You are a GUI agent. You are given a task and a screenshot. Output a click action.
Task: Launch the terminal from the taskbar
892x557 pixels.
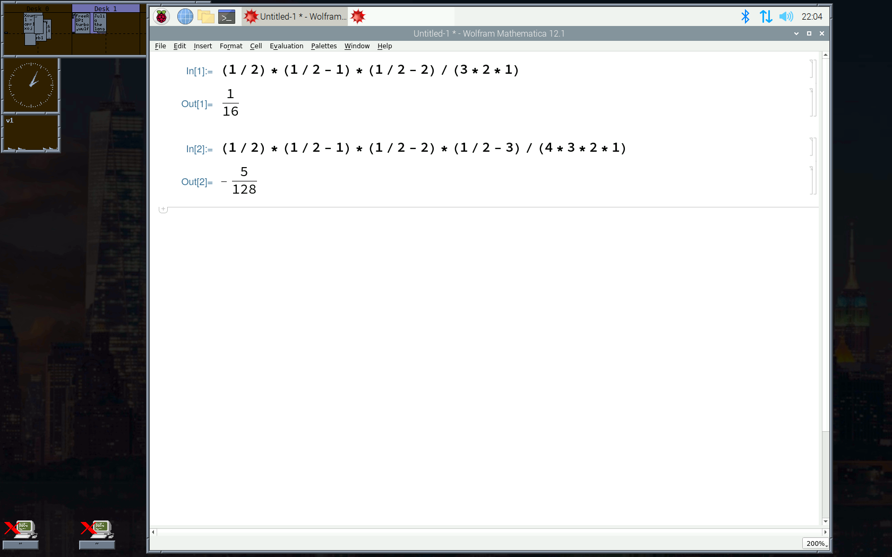[x=227, y=16]
